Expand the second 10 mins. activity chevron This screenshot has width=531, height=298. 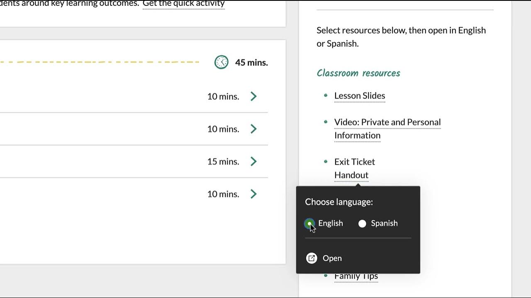253,129
